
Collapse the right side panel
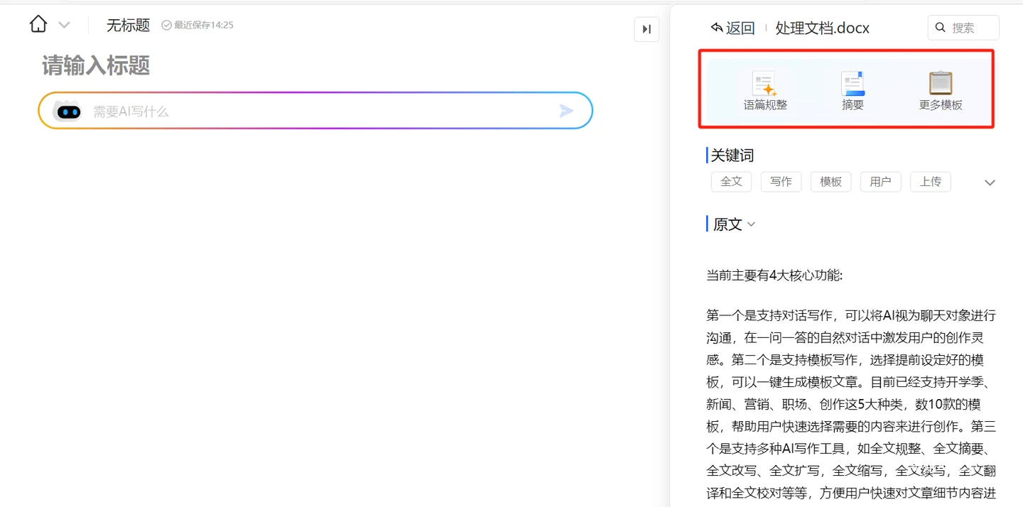click(x=646, y=29)
